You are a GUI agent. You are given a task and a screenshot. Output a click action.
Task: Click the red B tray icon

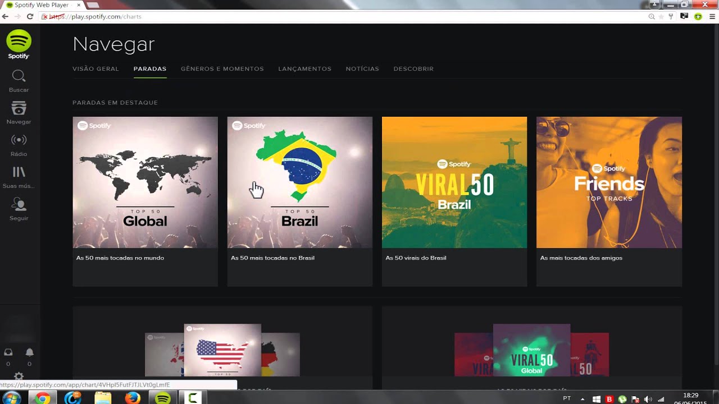click(x=609, y=399)
